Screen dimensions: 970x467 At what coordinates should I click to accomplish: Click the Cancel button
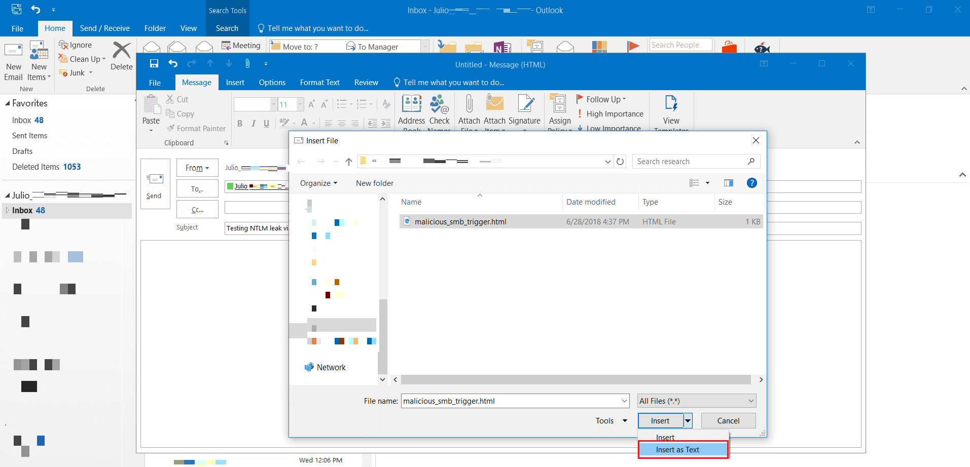click(728, 420)
